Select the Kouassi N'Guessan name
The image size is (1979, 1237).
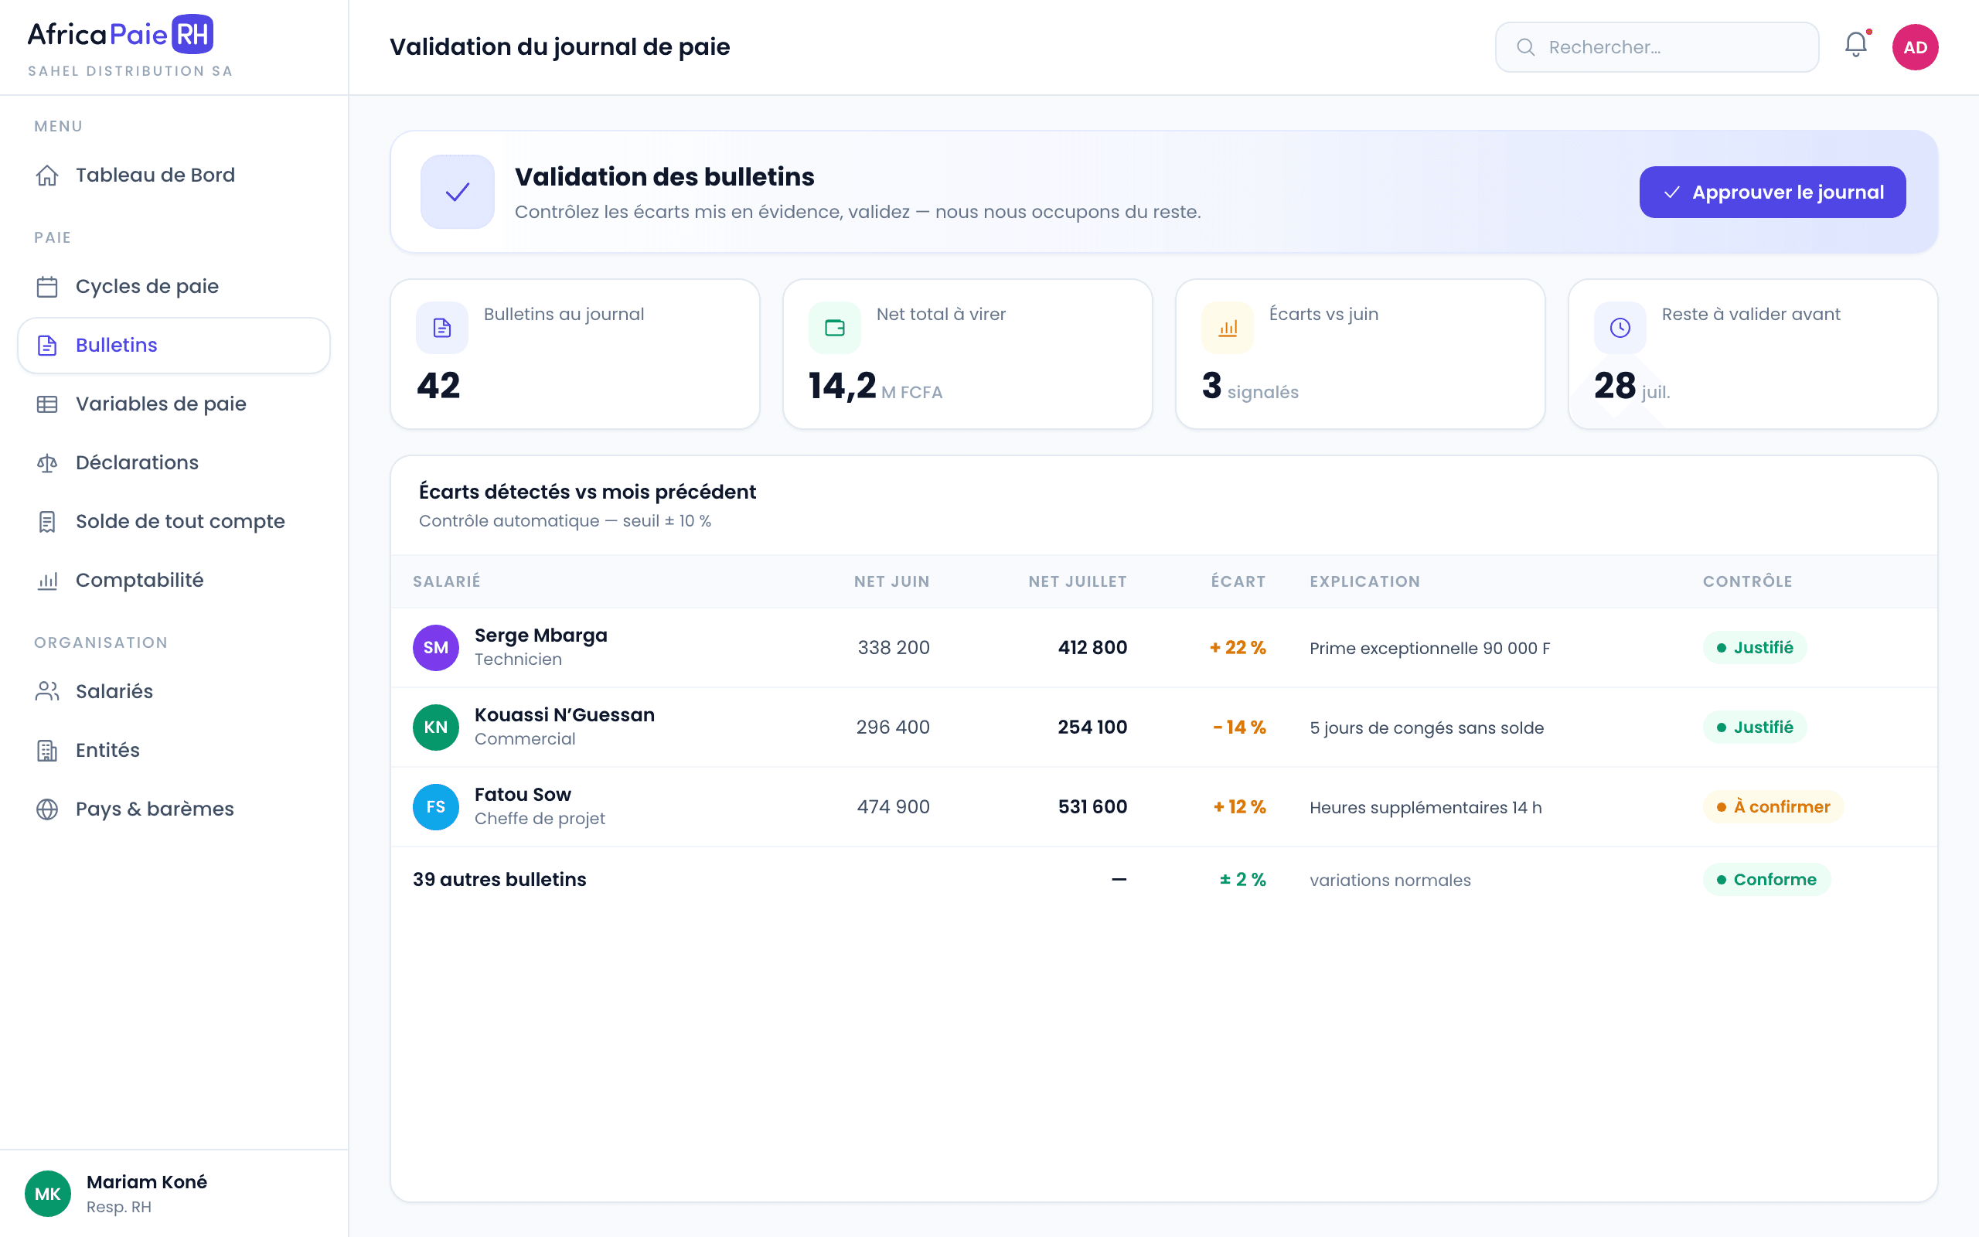[564, 715]
